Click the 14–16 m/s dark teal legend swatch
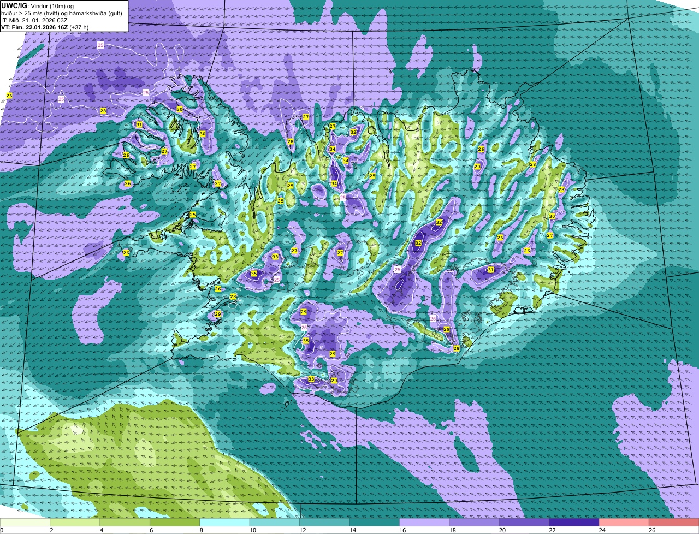699x534 pixels. pos(375,523)
